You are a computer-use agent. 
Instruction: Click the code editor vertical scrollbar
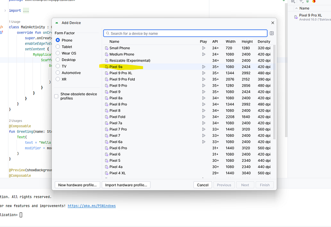(286, 70)
